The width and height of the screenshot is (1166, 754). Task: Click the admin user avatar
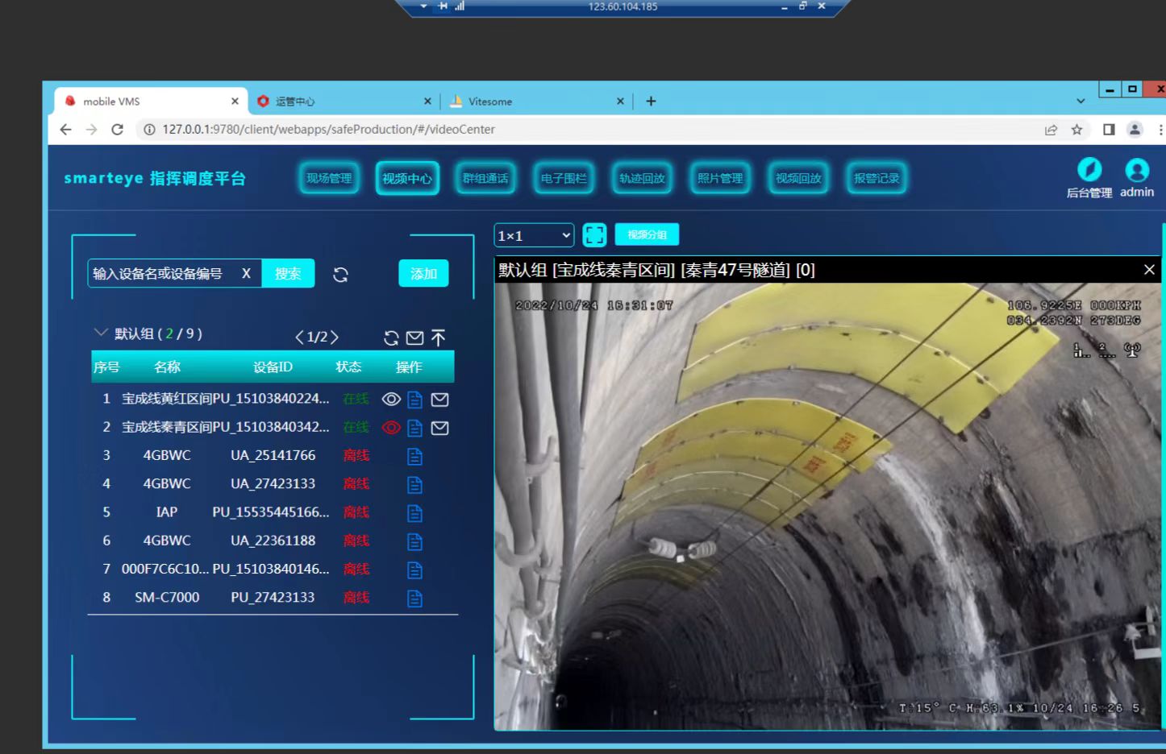(x=1136, y=170)
